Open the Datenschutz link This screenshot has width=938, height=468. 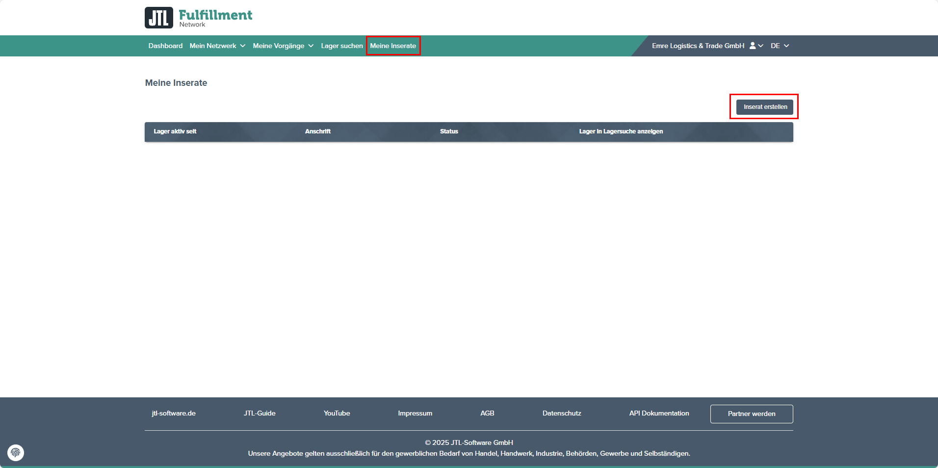[562, 413]
